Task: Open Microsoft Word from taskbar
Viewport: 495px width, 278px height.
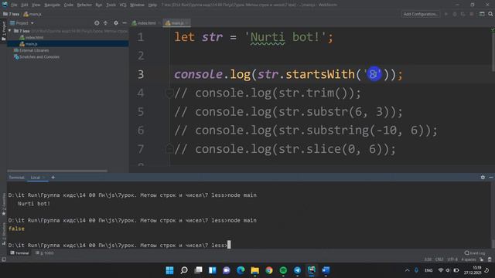Action: pyautogui.click(x=326, y=270)
